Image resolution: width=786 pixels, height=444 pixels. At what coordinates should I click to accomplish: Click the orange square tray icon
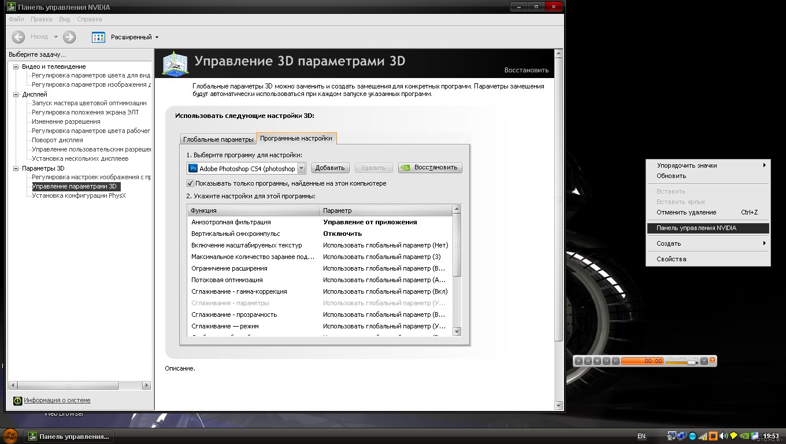point(713,436)
